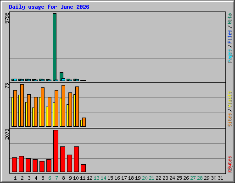Click day 1 on the x-axis
Image resolution: width=235 pixels, height=183 pixels.
pos(15,178)
